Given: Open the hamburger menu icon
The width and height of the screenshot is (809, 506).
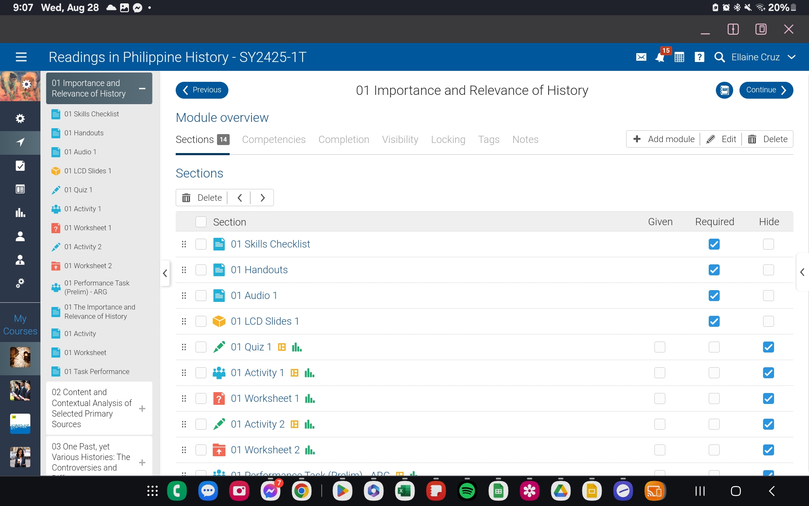Looking at the screenshot, I should coord(21,57).
